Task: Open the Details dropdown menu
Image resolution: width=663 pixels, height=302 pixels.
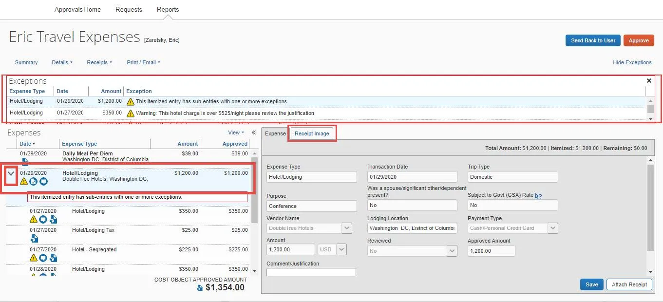Action: pos(62,62)
